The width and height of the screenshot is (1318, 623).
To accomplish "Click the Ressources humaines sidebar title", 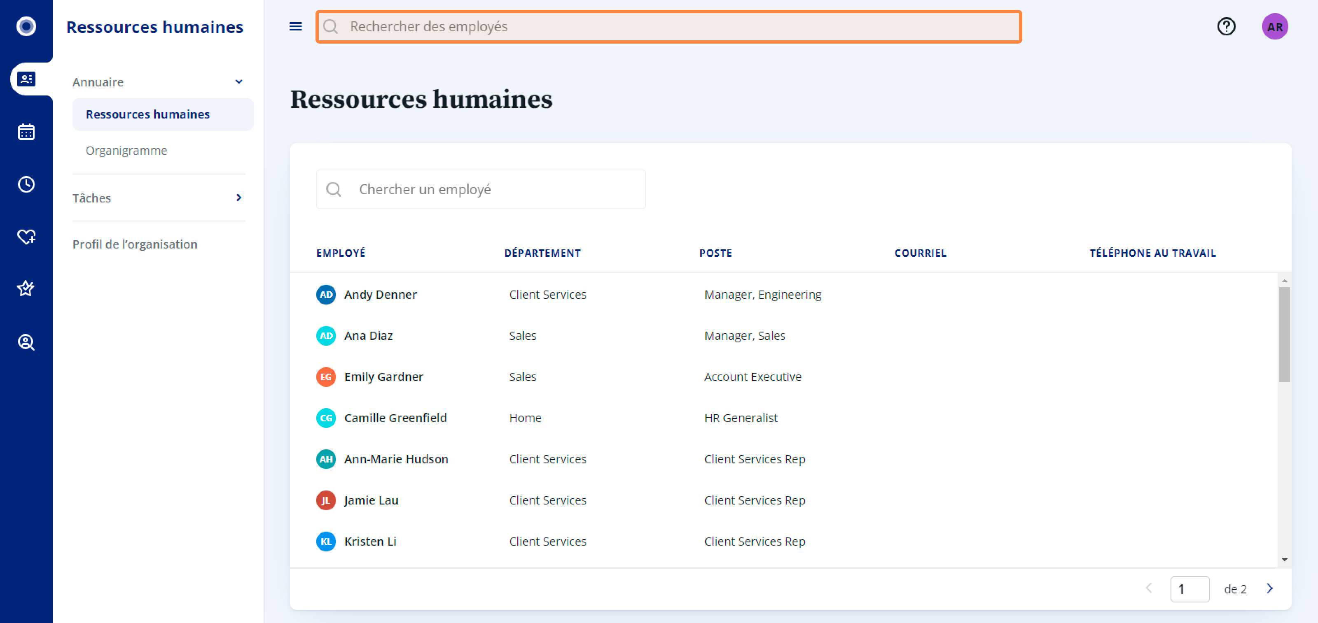I will (x=155, y=27).
